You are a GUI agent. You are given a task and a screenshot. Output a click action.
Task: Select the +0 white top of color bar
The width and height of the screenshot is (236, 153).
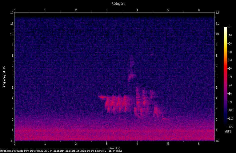tap(225, 28)
